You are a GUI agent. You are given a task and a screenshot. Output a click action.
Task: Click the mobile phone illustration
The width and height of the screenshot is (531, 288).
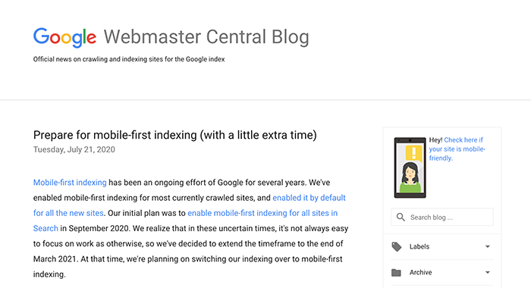pos(410,167)
